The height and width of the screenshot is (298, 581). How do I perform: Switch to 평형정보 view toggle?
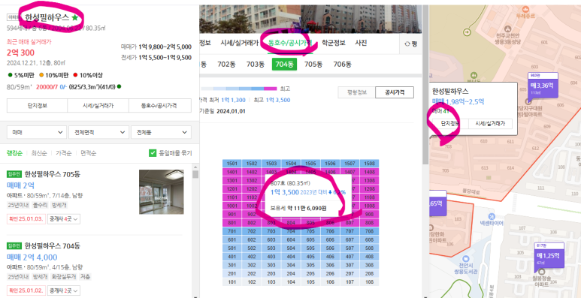(x=356, y=92)
